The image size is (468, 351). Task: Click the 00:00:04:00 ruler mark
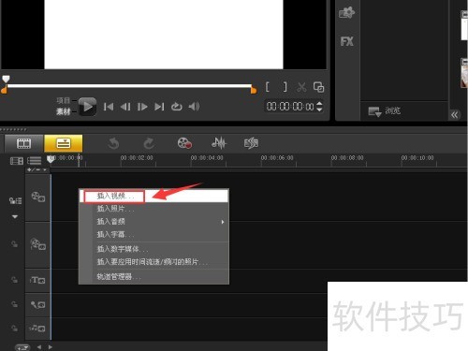click(207, 158)
